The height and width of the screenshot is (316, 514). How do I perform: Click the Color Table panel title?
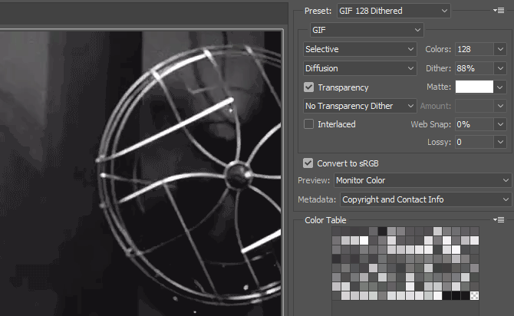(x=325, y=220)
